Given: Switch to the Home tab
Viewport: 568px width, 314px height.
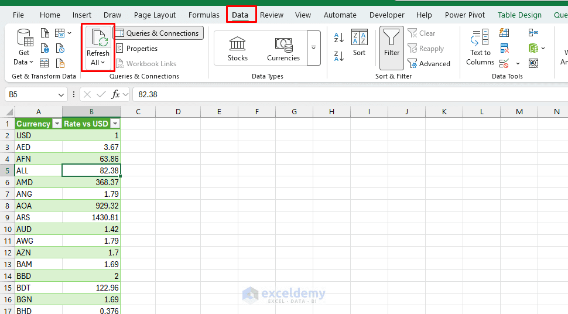Looking at the screenshot, I should tap(50, 15).
